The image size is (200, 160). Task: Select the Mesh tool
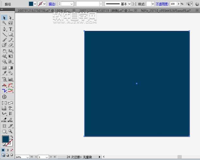tap(4, 68)
